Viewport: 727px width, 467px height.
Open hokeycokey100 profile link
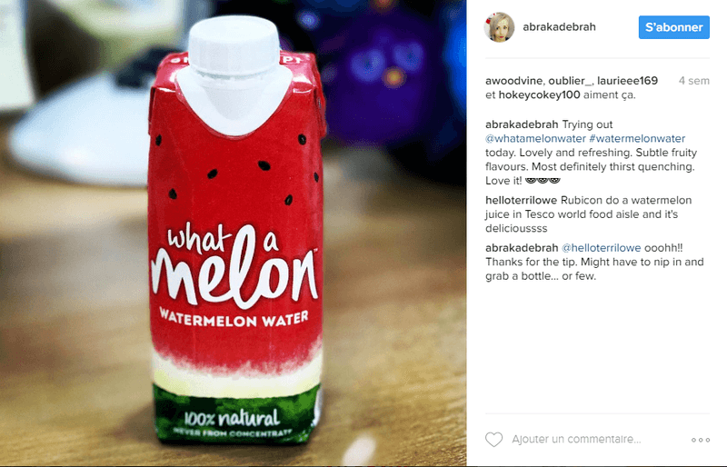(539, 94)
